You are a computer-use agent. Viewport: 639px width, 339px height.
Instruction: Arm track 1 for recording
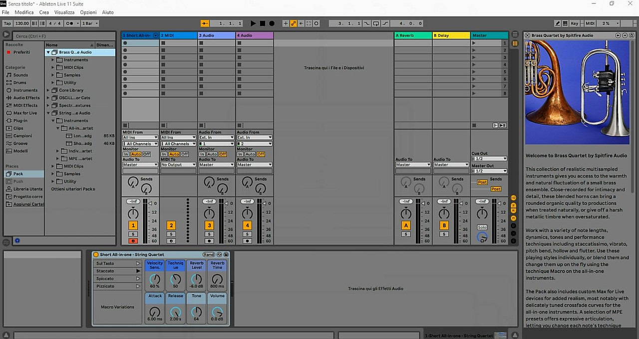[133, 241]
